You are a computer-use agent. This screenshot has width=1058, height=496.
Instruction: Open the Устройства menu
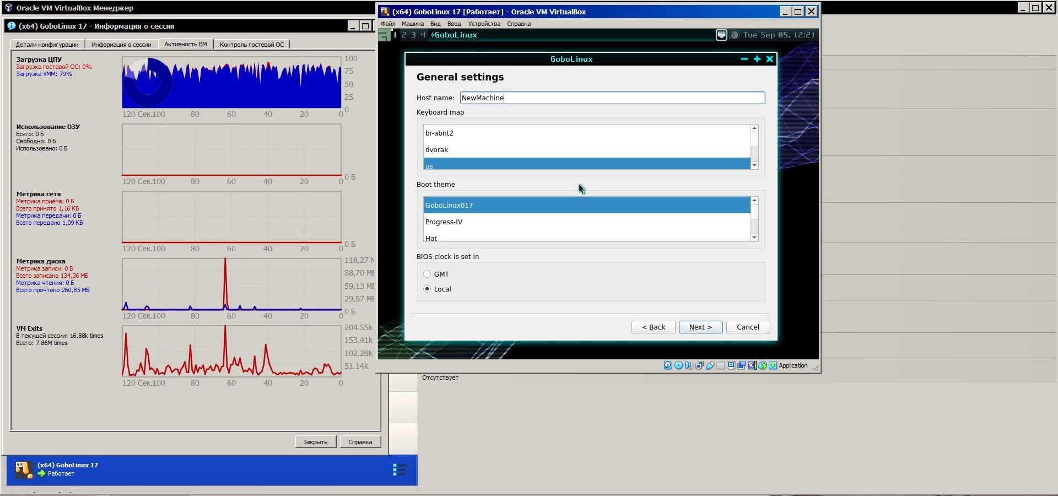coord(484,24)
